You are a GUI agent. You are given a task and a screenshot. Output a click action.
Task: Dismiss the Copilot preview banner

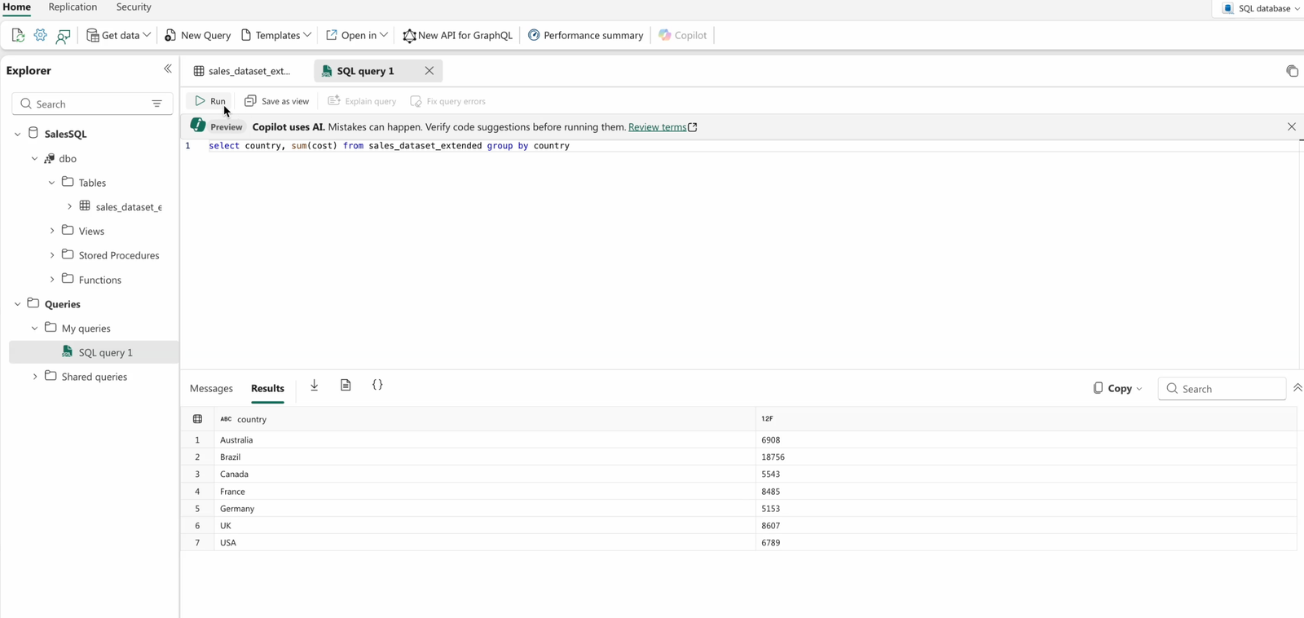(x=1292, y=126)
